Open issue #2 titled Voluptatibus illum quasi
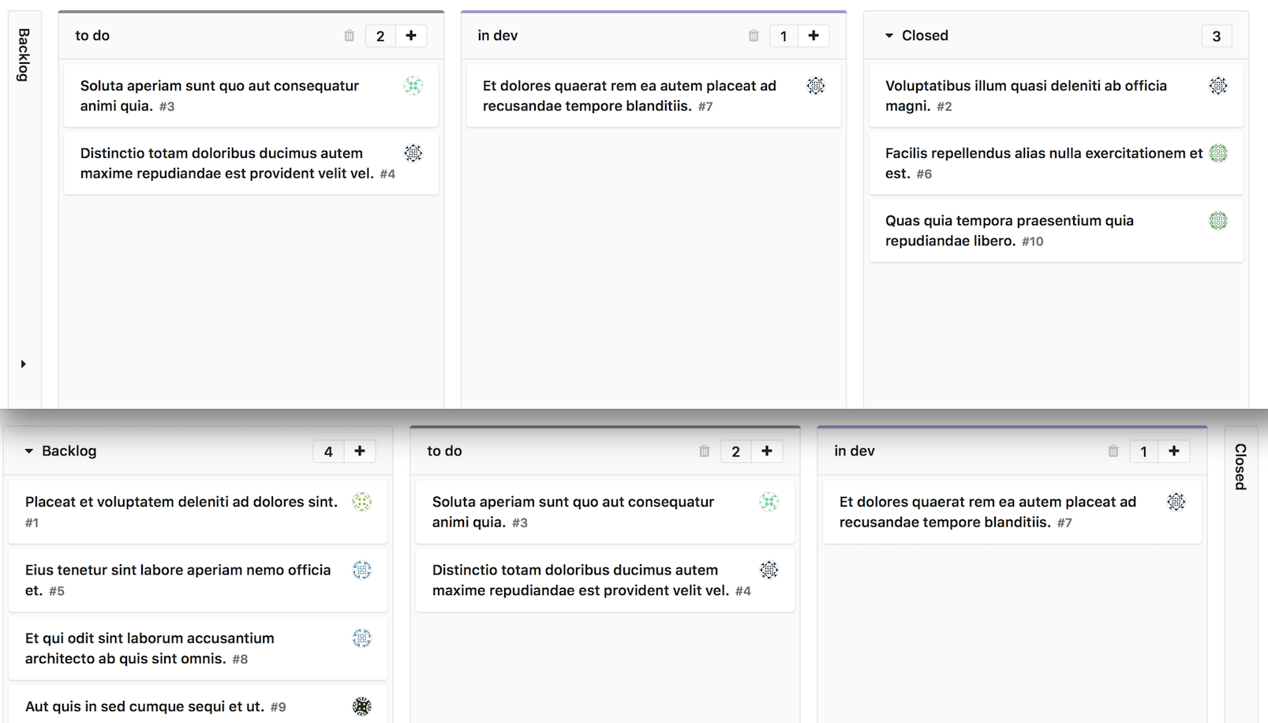Image resolution: width=1268 pixels, height=723 pixels. (1026, 96)
